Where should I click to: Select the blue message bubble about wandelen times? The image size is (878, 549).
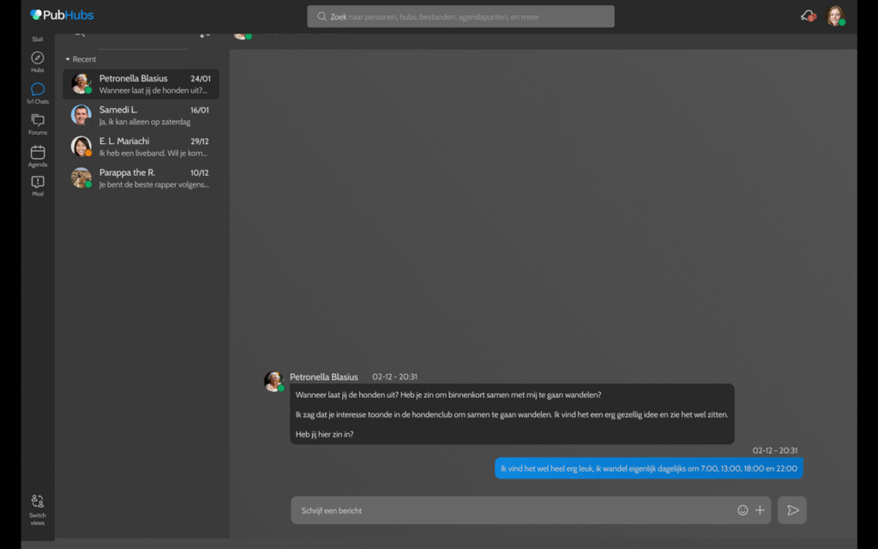pyautogui.click(x=647, y=468)
